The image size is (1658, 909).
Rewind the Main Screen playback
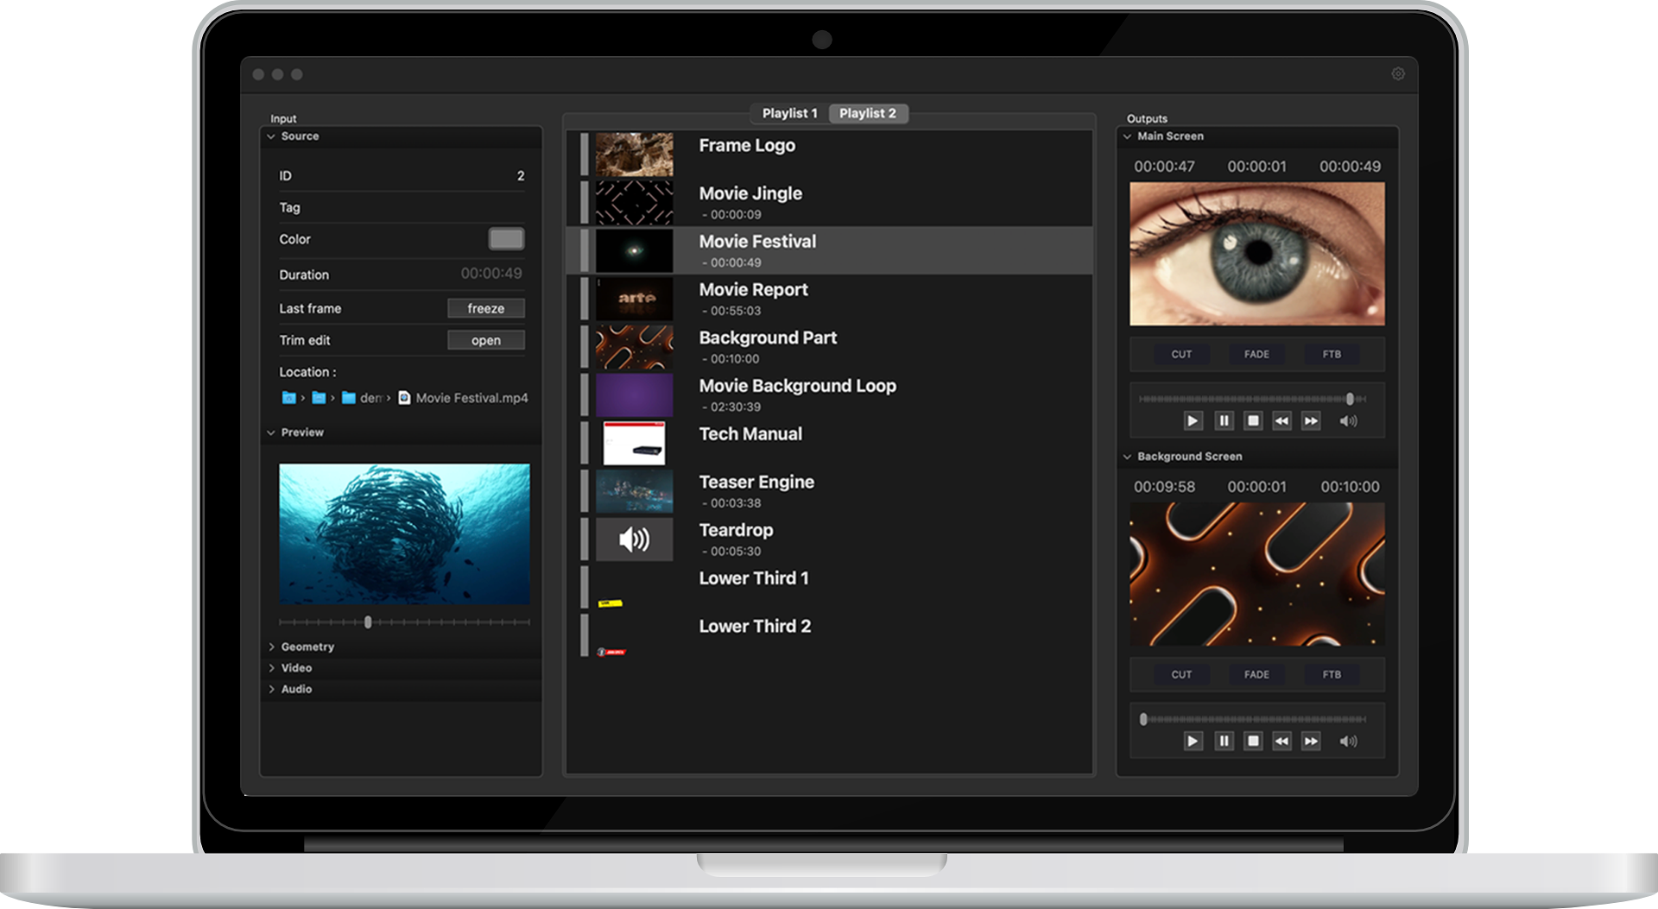(x=1281, y=421)
